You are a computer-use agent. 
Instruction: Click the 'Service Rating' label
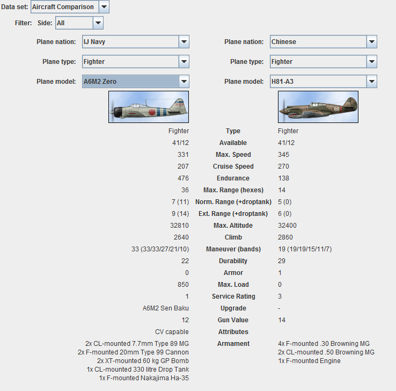pos(233,296)
